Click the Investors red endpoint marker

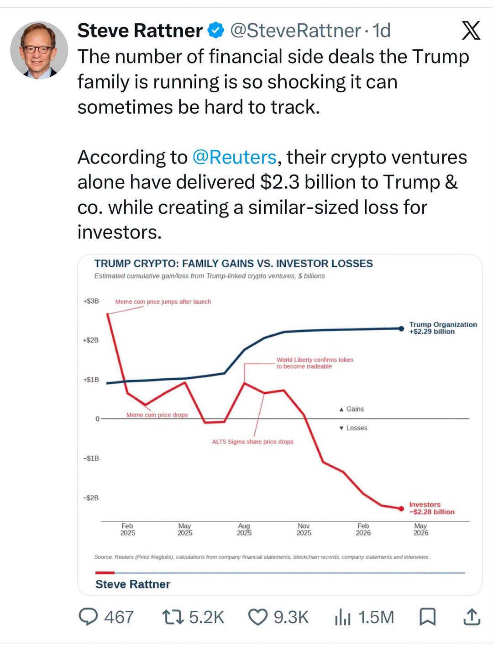tap(401, 508)
